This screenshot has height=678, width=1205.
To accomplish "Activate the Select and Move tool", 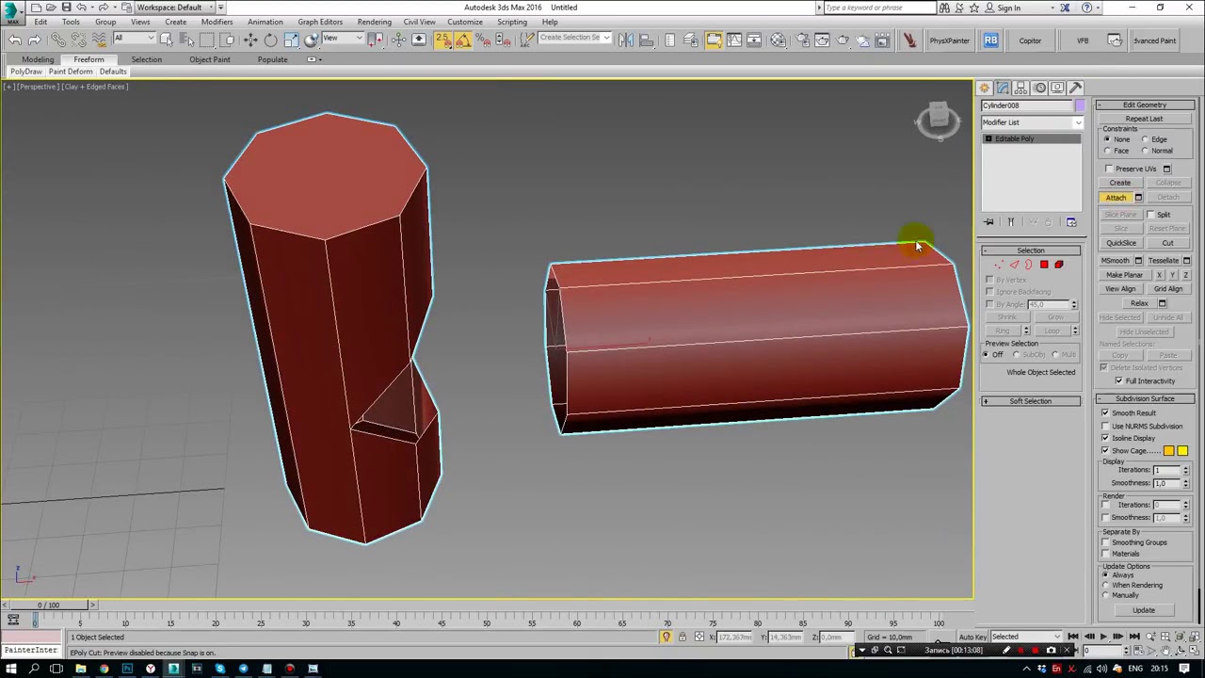I will click(x=250, y=40).
